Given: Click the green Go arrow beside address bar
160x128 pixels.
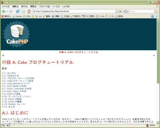Looking at the screenshot, I should tap(120, 11).
